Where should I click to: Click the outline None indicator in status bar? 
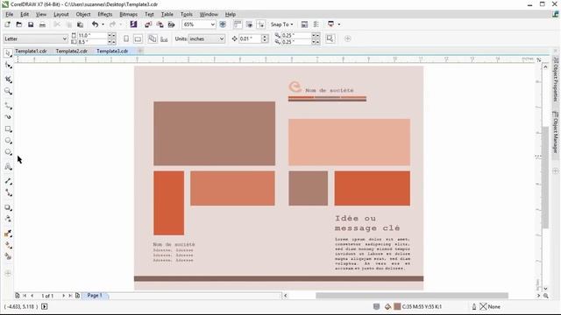pyautogui.click(x=489, y=306)
